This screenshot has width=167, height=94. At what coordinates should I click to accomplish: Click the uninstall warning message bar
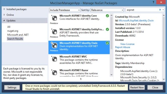[x=75, y=87]
